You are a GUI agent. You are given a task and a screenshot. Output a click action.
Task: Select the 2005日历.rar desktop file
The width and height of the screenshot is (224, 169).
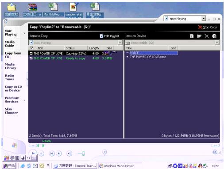[x=32, y=10]
